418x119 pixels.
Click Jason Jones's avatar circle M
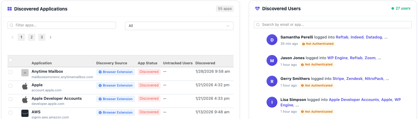click(272, 61)
